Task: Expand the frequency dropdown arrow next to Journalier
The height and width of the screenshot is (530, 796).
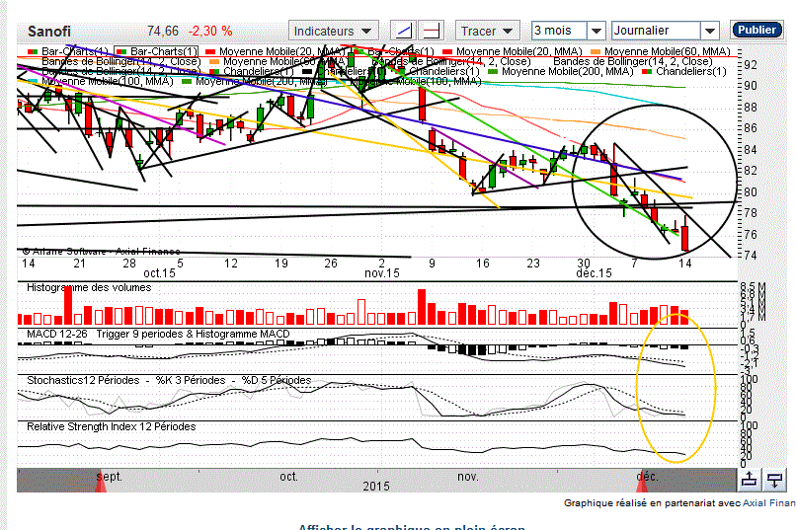Action: point(710,31)
